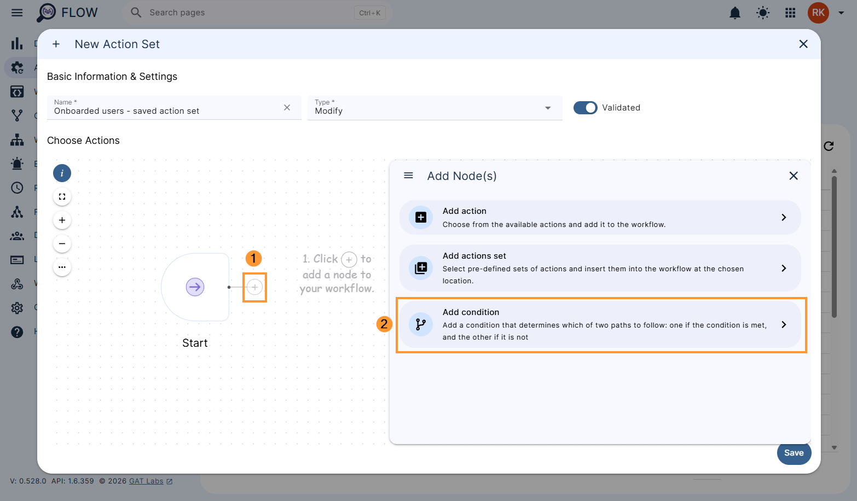Open the hierarchy tree sidebar icon
The width and height of the screenshot is (857, 501).
pyautogui.click(x=17, y=139)
